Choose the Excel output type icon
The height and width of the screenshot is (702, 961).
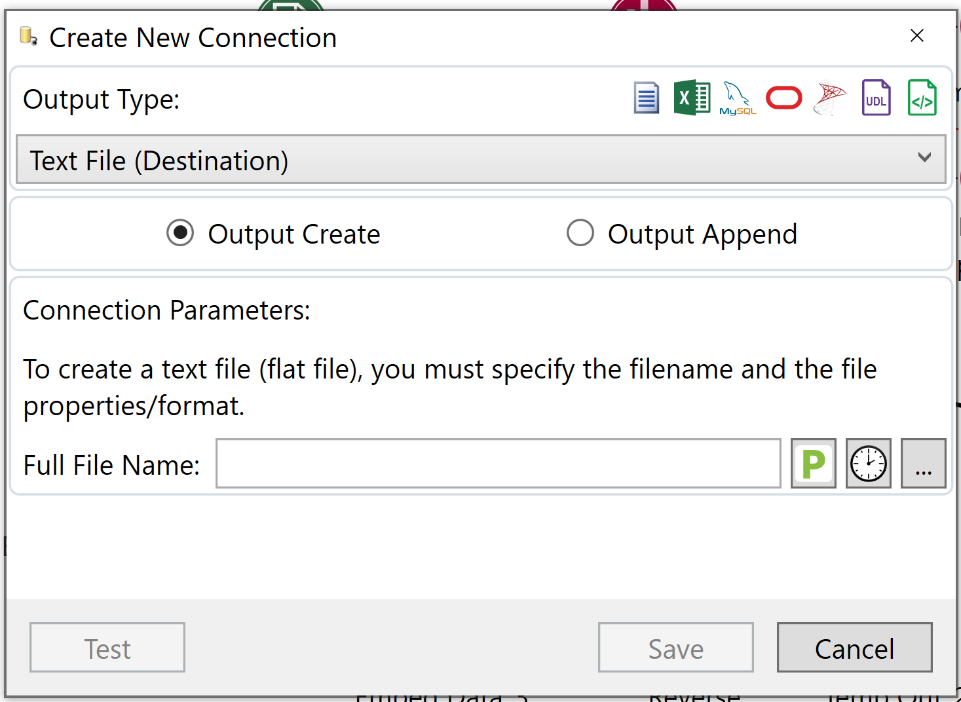(692, 98)
